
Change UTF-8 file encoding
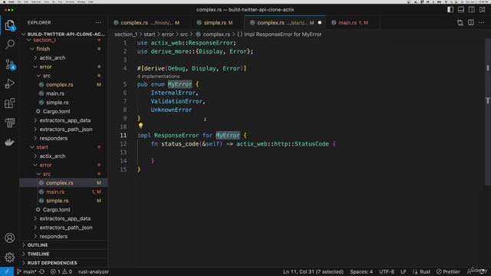click(x=387, y=271)
